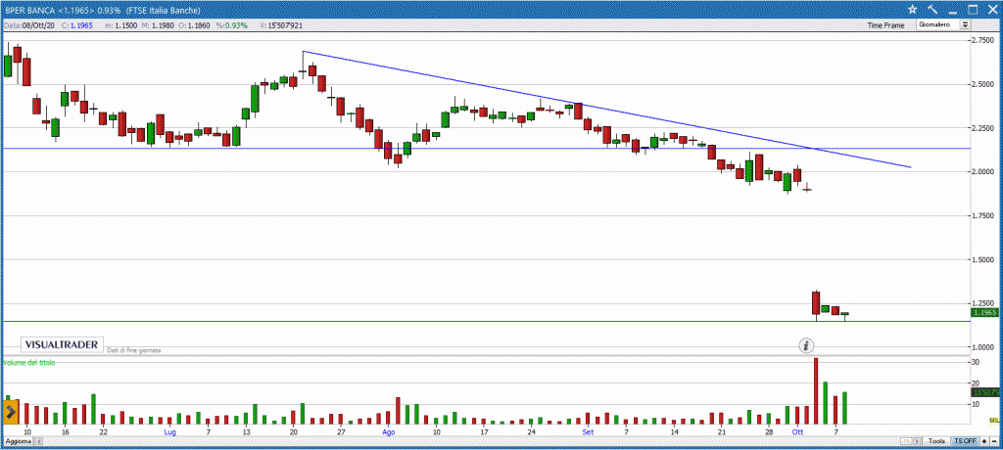The image size is (1003, 450).
Task: Click the volume value V: 15'507921
Action: [281, 25]
